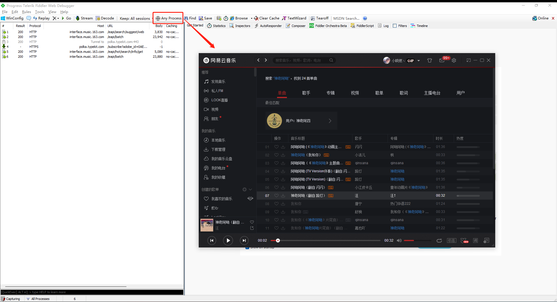Add a new playlist with the plus icon

(245, 189)
